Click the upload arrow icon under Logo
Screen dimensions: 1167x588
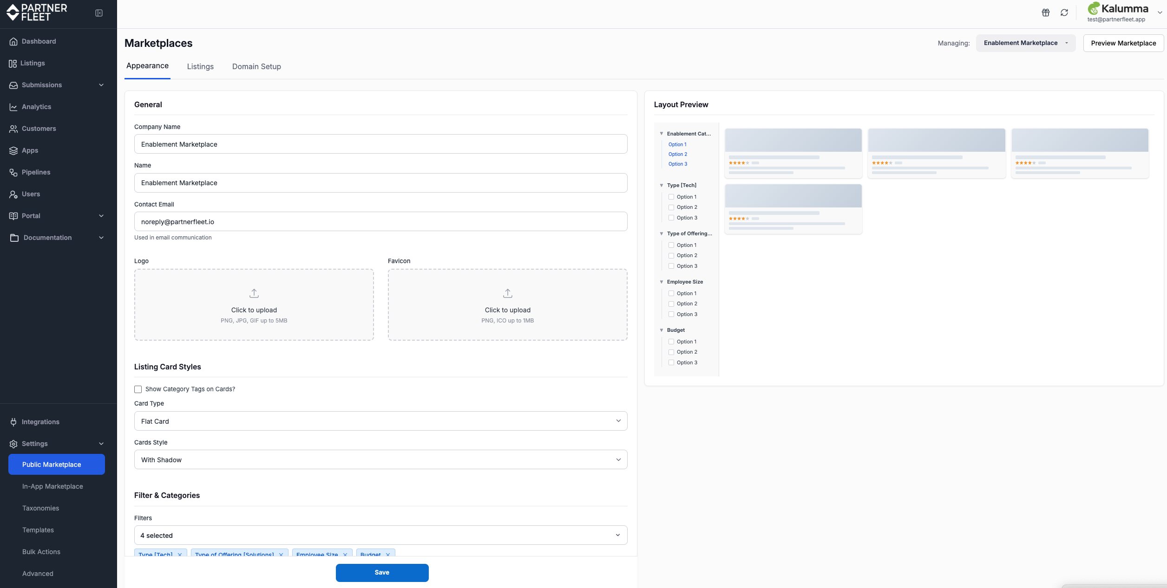click(254, 293)
